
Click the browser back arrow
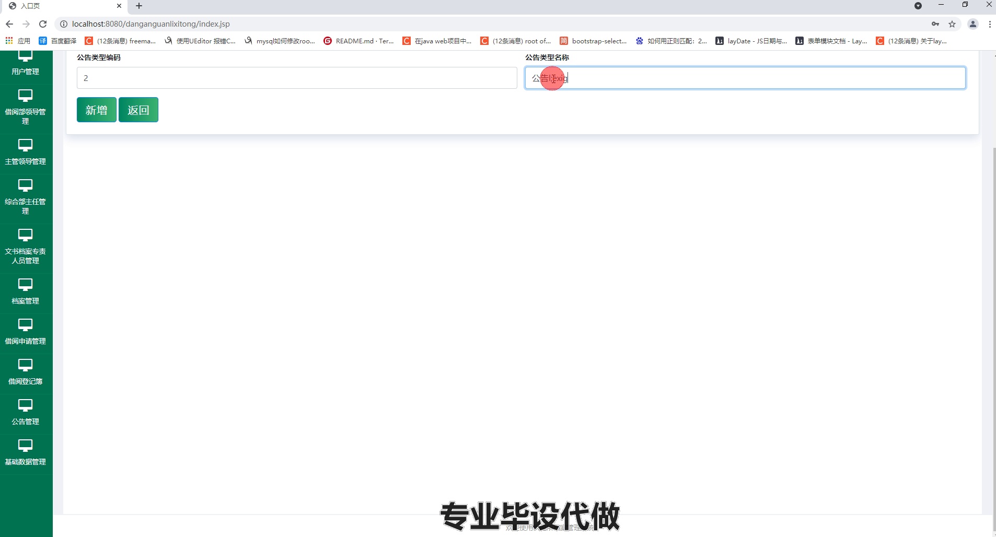pos(10,24)
